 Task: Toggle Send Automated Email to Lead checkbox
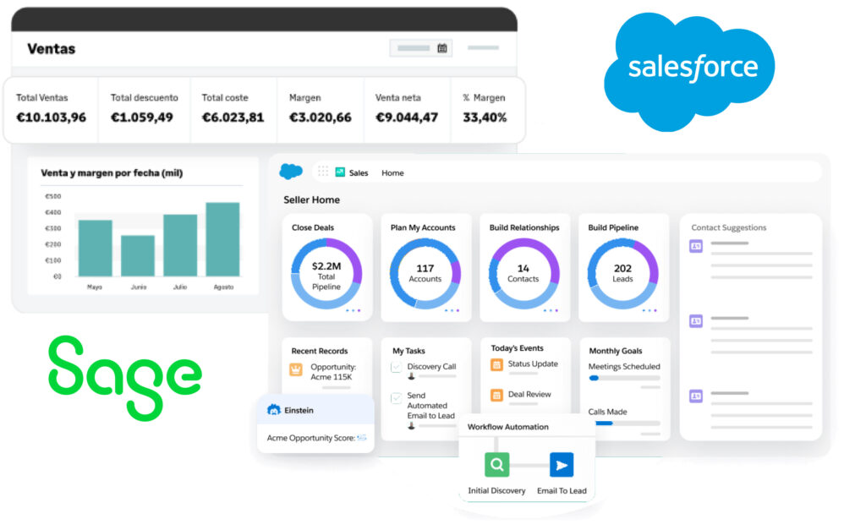click(x=396, y=397)
